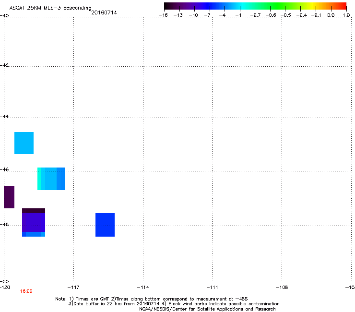The height and width of the screenshot is (312, 355).
Task: Click the title 'ASCAT 25KM MLE-3 descending'
Action: (50, 8)
